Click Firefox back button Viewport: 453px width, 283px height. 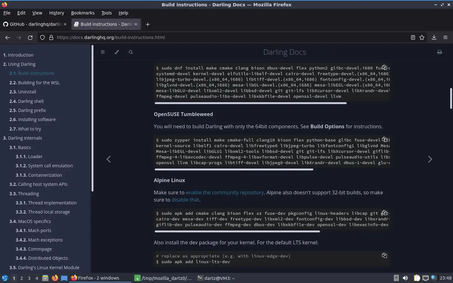[x=8, y=37]
